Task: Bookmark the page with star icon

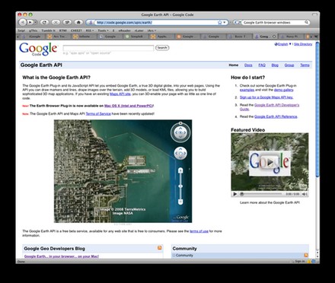Action: point(220,23)
